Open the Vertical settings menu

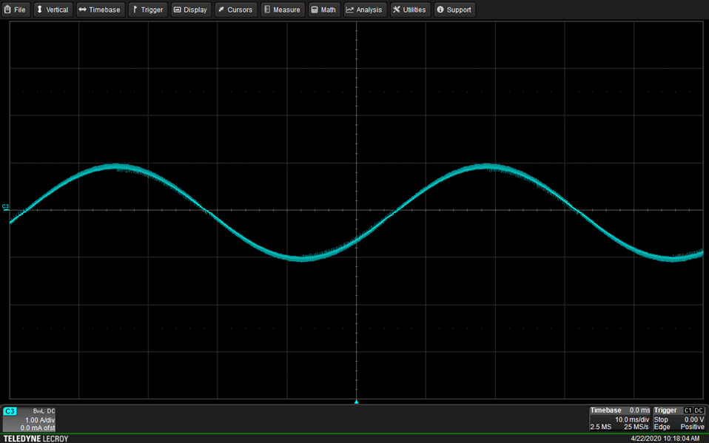coord(53,10)
